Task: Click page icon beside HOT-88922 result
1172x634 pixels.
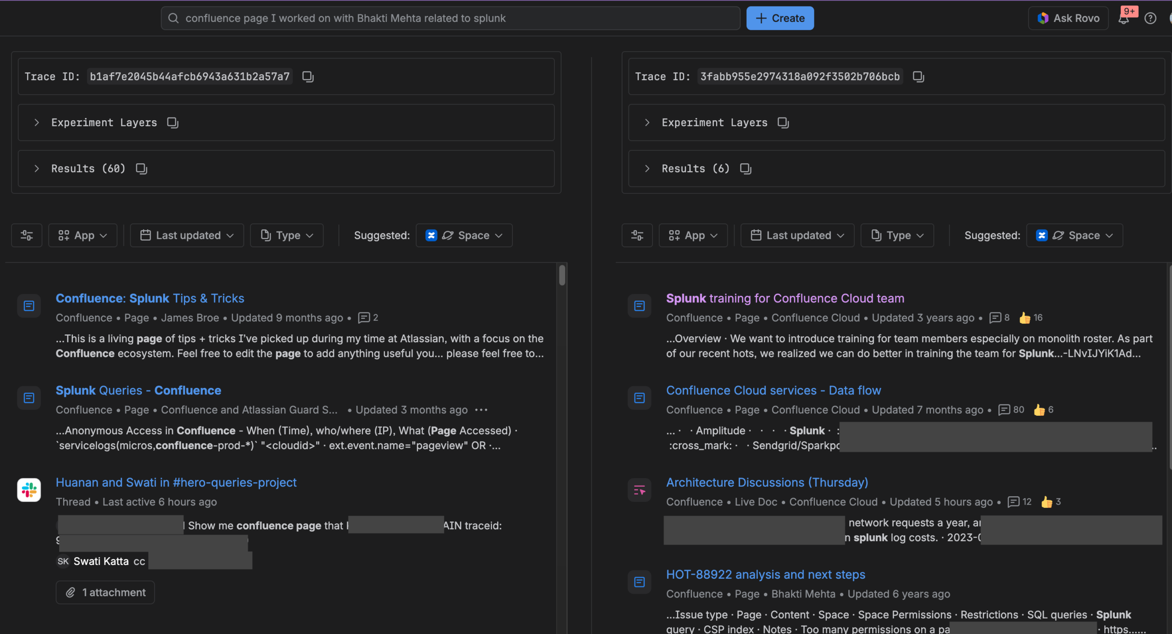Action: [640, 582]
